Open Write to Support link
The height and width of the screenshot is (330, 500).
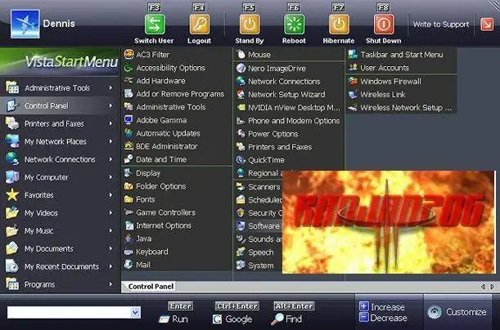441,25
